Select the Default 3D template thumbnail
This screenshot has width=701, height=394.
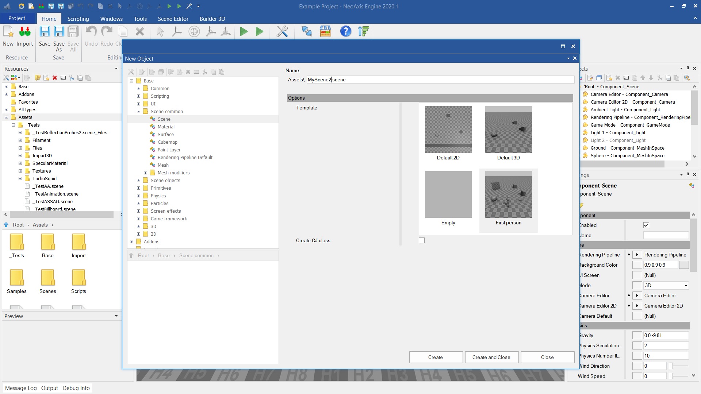[508, 130]
